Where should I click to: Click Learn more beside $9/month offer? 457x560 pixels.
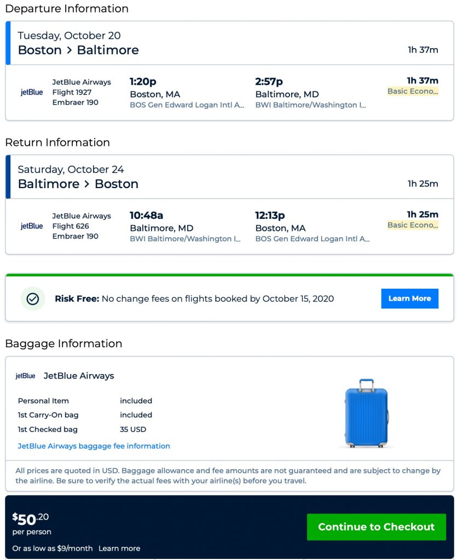click(x=119, y=548)
